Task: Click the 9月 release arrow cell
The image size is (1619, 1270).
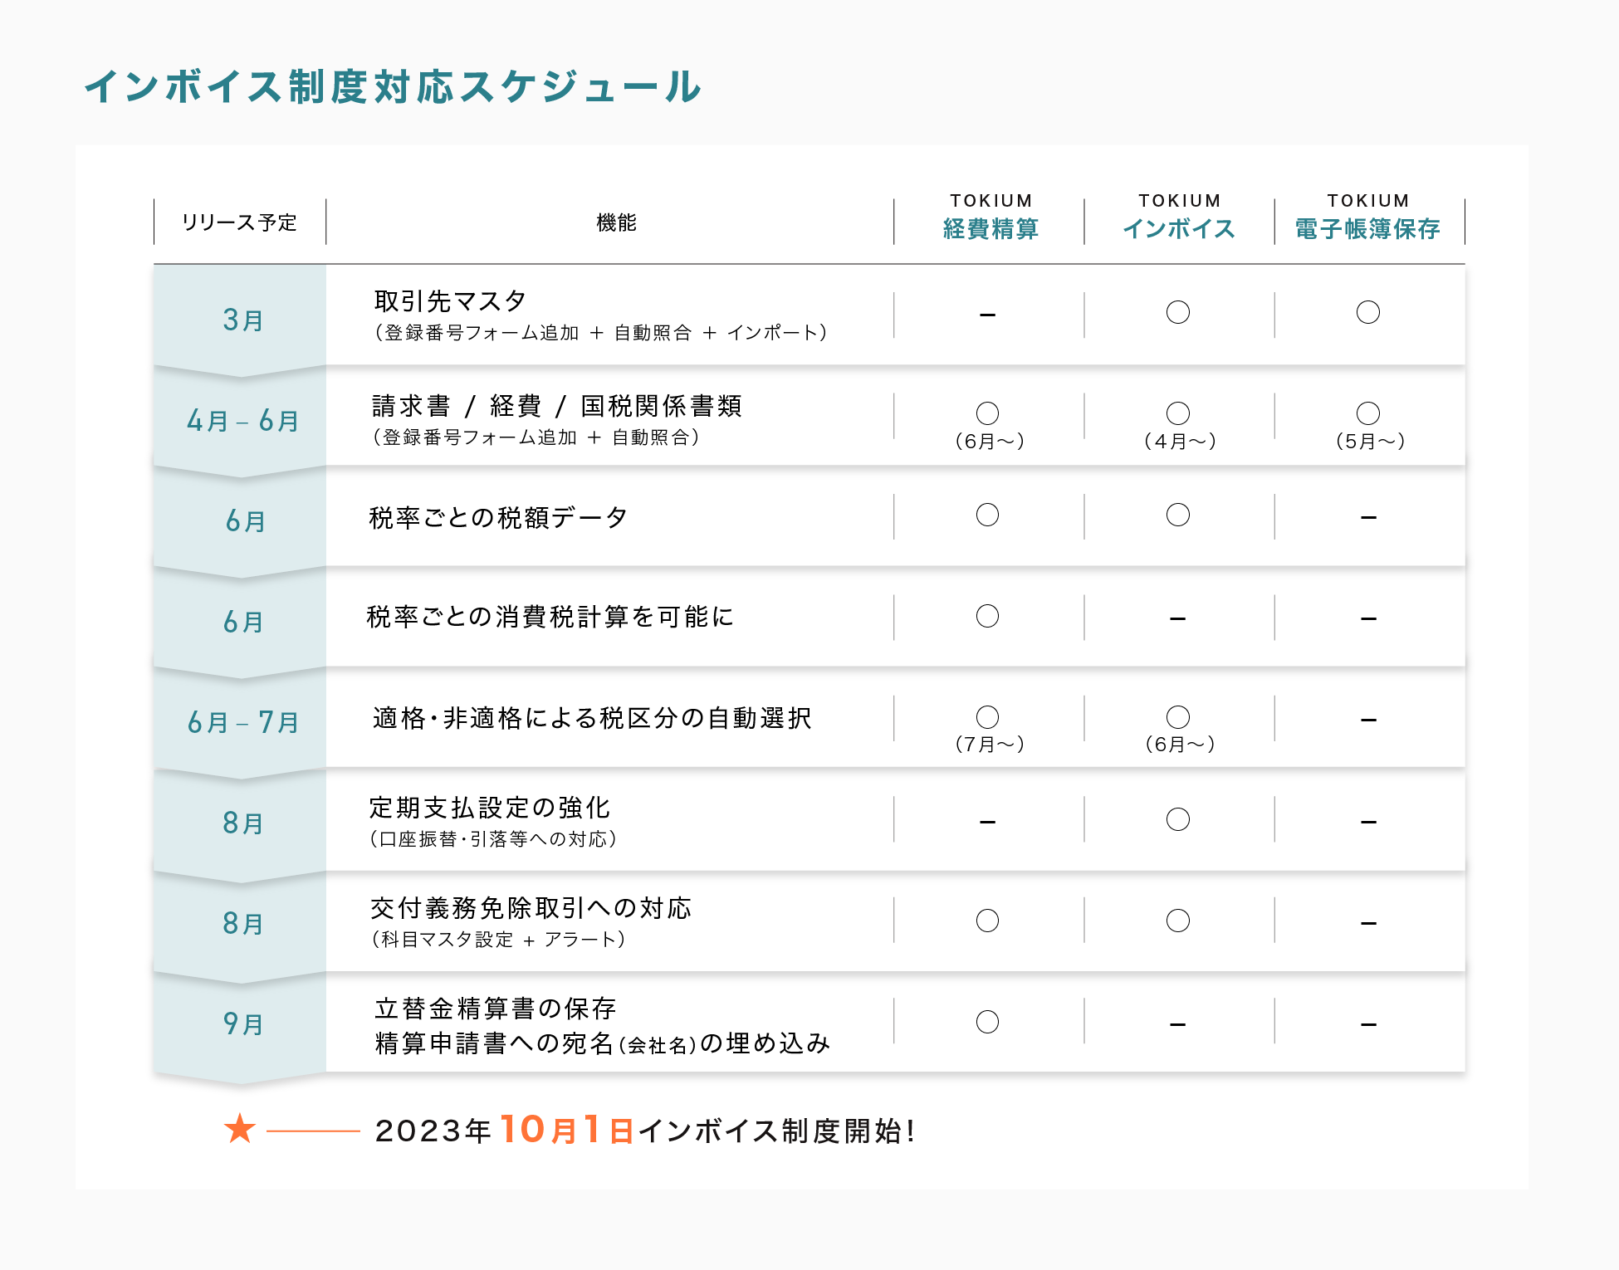Action: (242, 1024)
